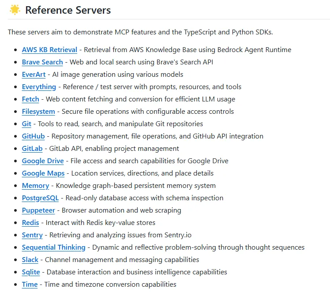
Task: Open the Google Maps link
Action: 43,173
